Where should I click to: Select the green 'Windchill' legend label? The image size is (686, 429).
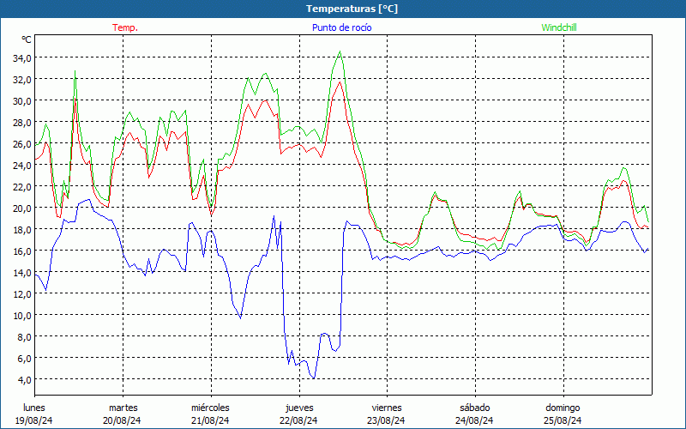[x=559, y=27]
